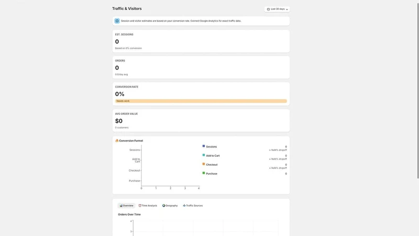The height and width of the screenshot is (236, 419).
Task: Click the CONVERSION RATE card heading
Action: click(127, 87)
